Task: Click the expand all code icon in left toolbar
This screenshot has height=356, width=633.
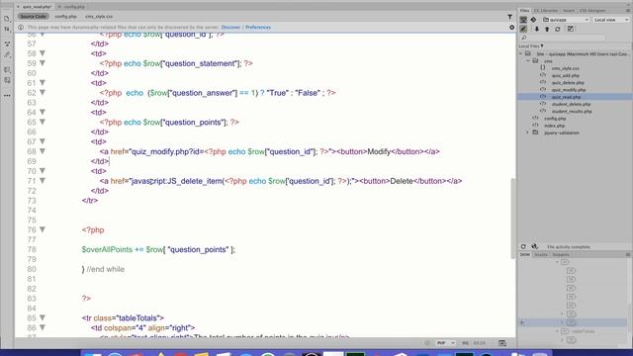Action: pos(7,44)
